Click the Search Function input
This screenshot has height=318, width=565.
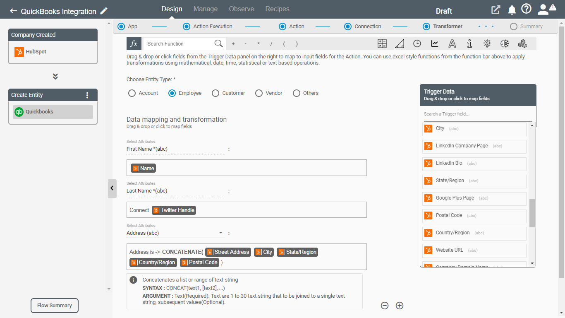(x=179, y=43)
